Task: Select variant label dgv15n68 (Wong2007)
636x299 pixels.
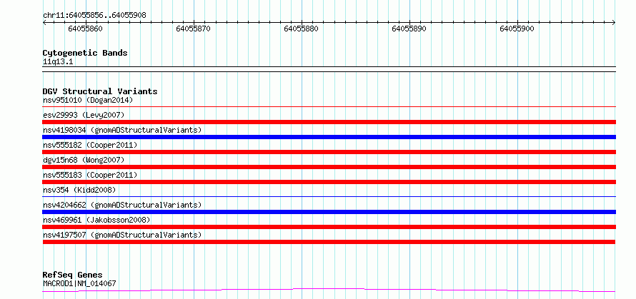Action: pyautogui.click(x=84, y=160)
